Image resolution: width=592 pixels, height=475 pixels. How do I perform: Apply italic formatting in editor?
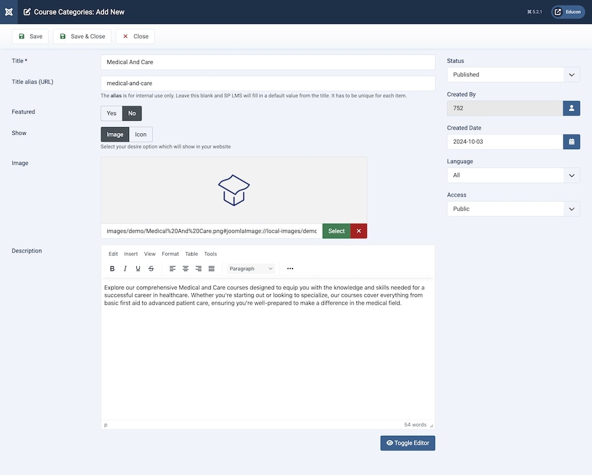(125, 269)
